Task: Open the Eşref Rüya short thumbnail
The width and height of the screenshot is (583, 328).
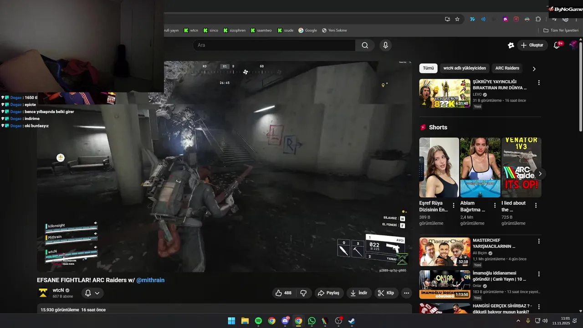Action: tap(439, 167)
